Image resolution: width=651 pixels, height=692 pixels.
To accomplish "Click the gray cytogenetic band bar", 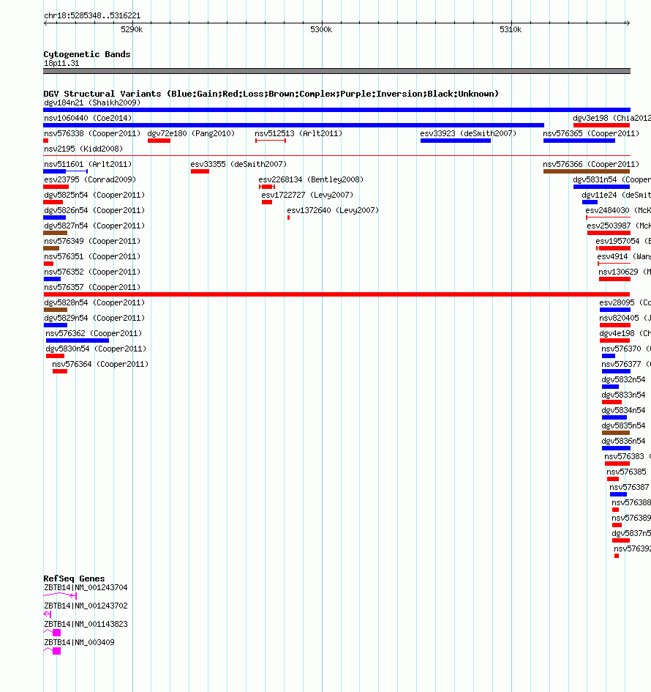I will tap(336, 71).
